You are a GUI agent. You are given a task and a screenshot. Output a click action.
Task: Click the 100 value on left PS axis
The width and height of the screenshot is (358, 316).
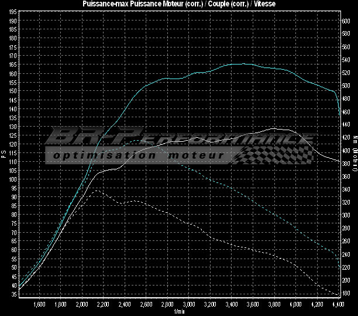point(13,179)
